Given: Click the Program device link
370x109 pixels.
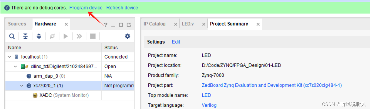Looking at the screenshot, I should coord(86,8).
